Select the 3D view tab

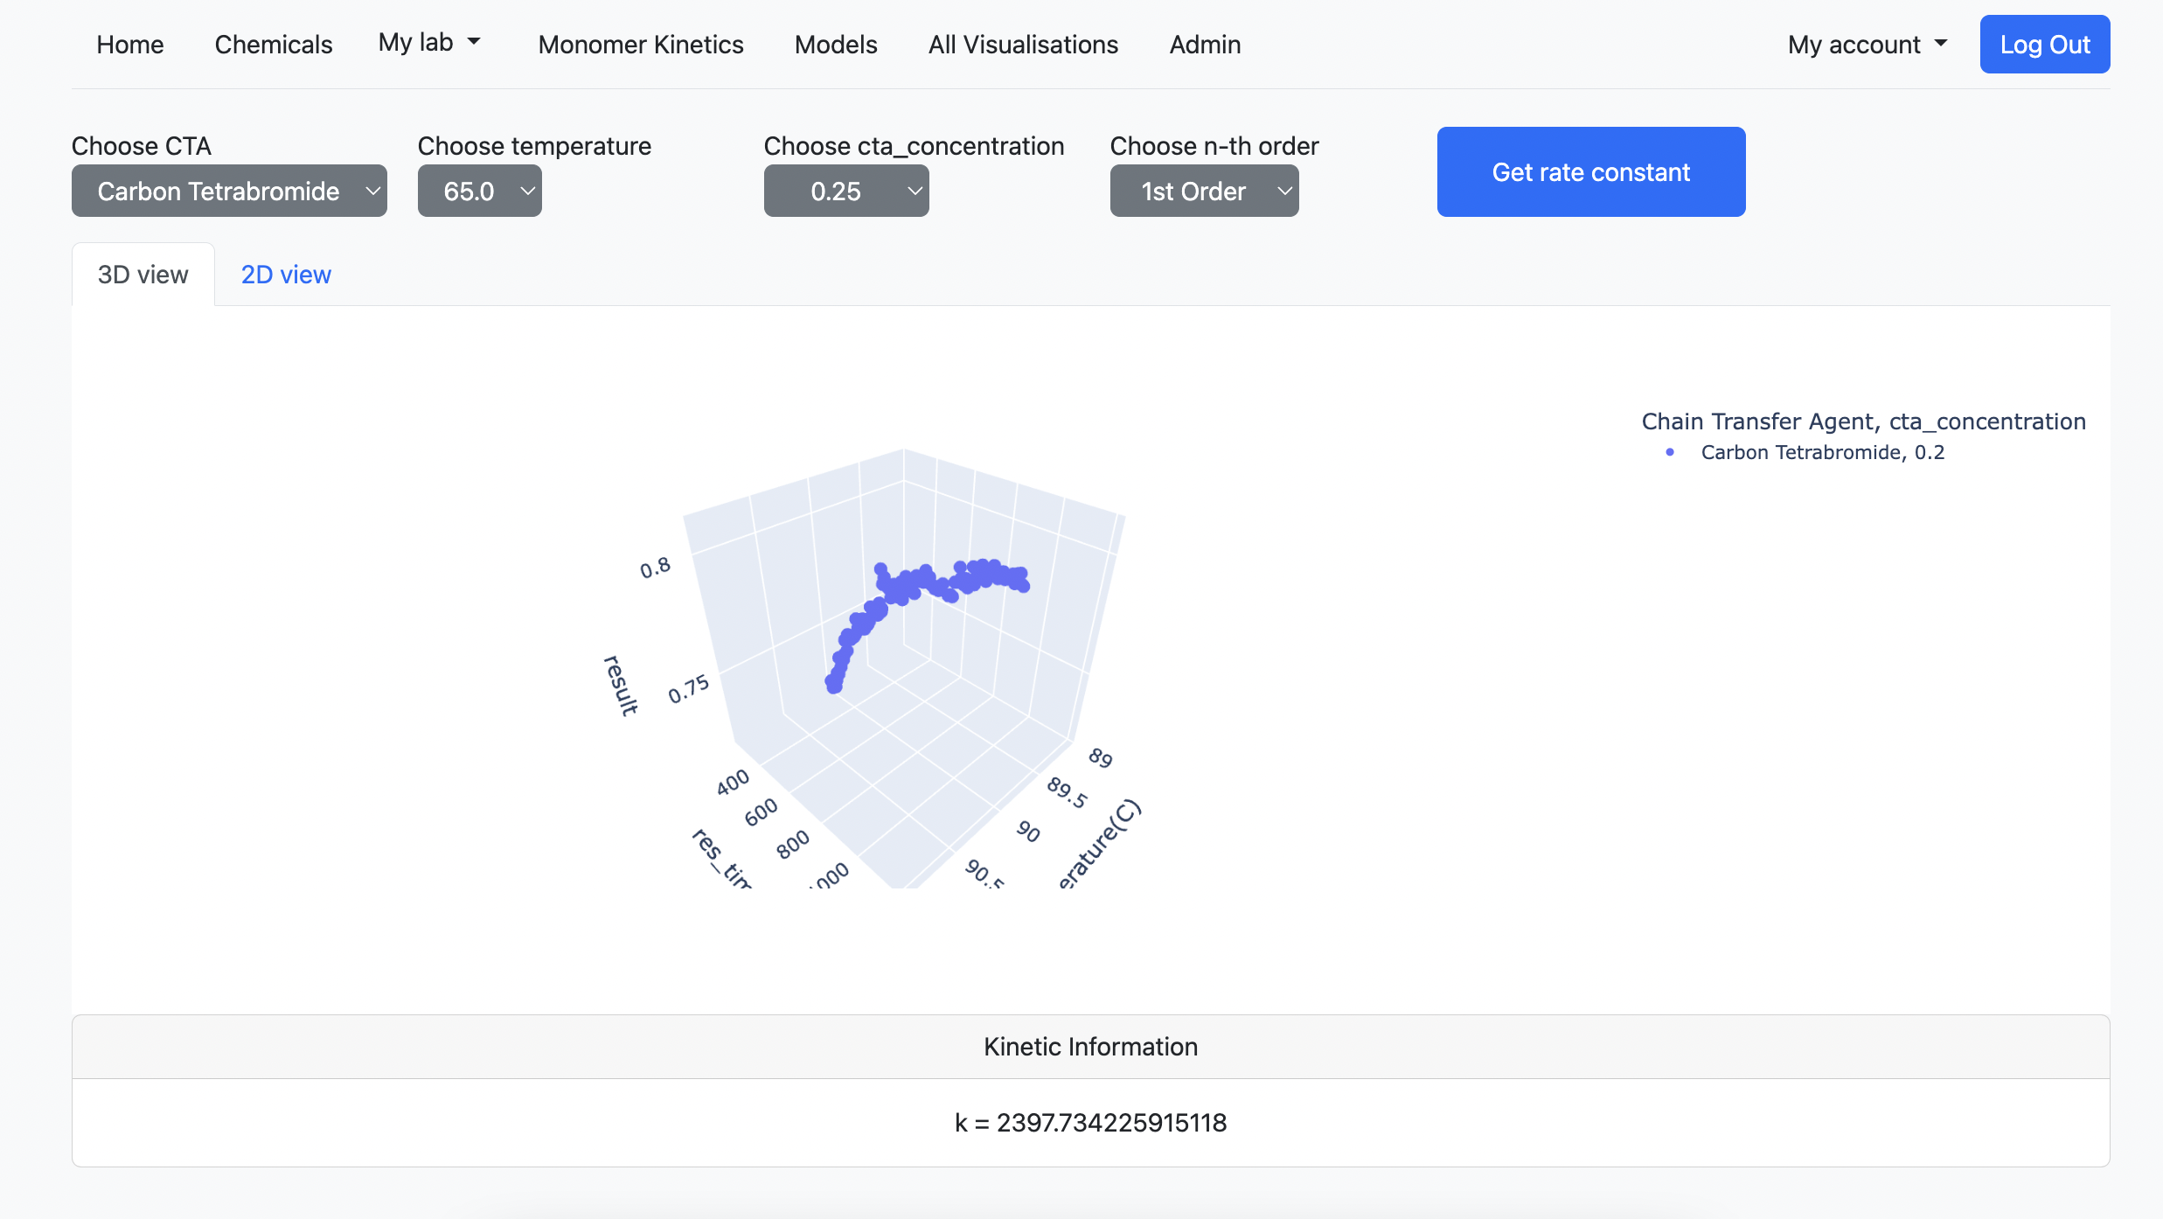pos(143,274)
